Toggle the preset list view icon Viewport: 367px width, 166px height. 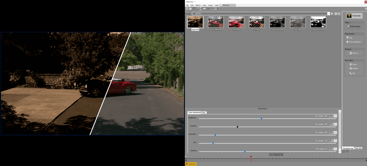click(x=339, y=14)
